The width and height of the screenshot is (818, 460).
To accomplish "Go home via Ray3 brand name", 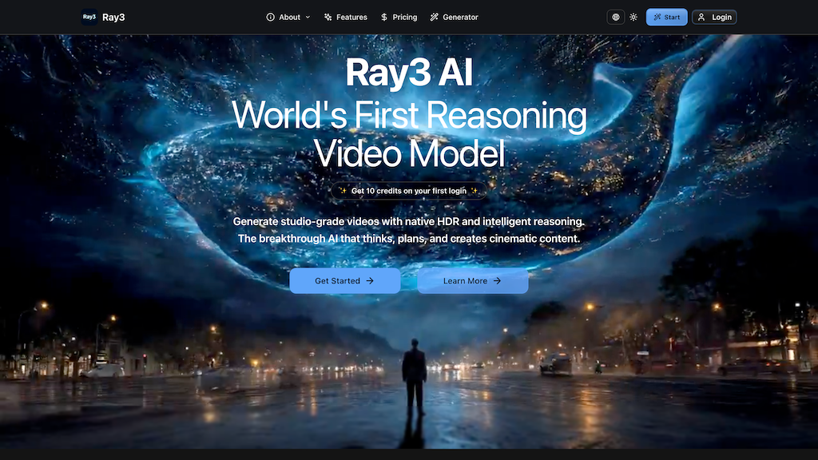I will [113, 18].
